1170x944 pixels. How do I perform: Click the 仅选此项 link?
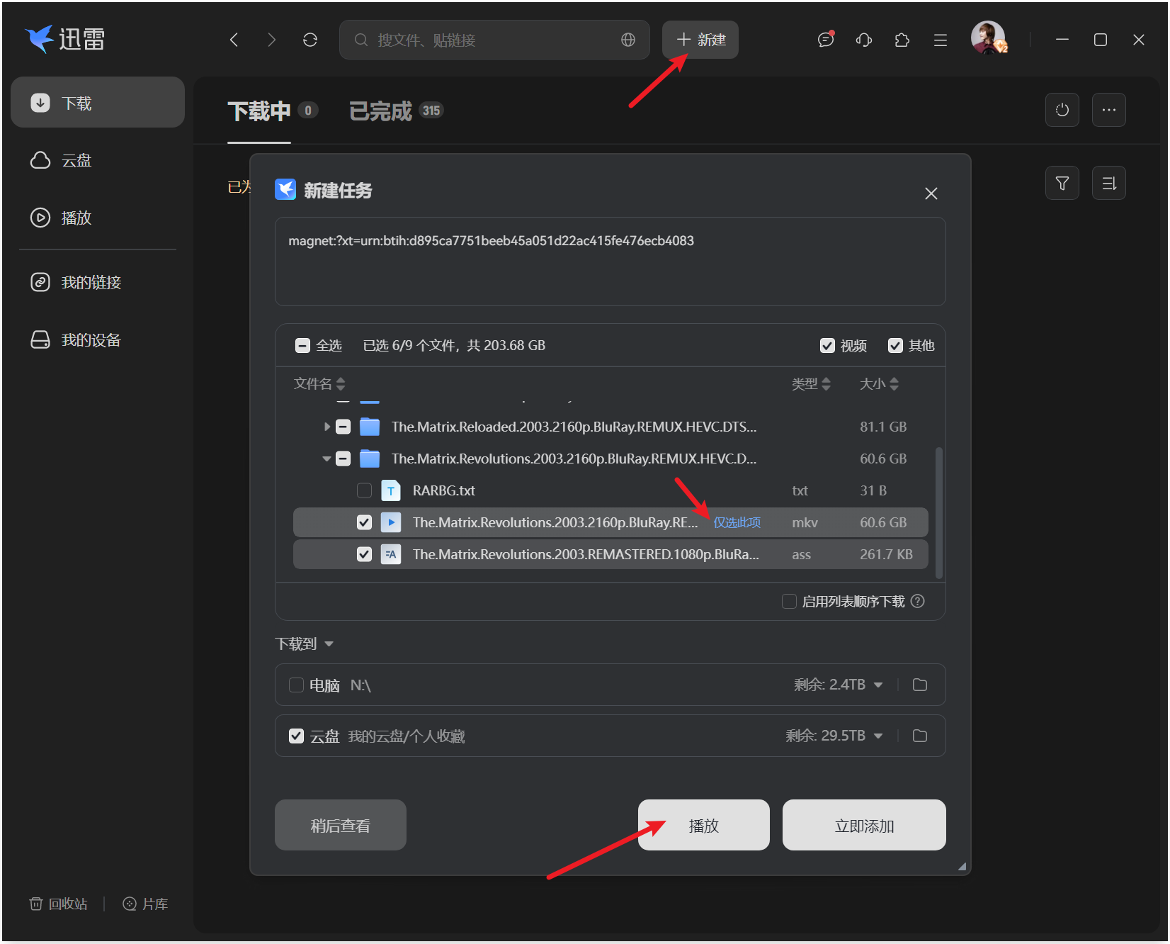point(737,522)
